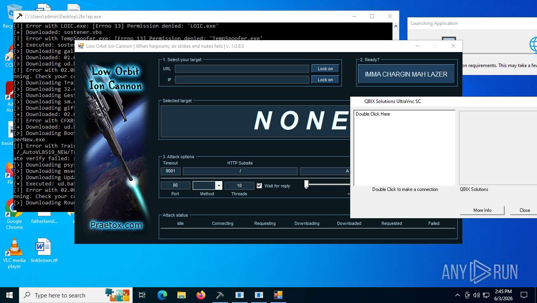
Task: Click the NONE selected target display
Action: click(302, 121)
